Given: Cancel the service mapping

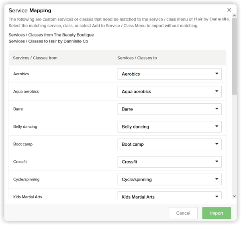Looking at the screenshot, I should 183,213.
